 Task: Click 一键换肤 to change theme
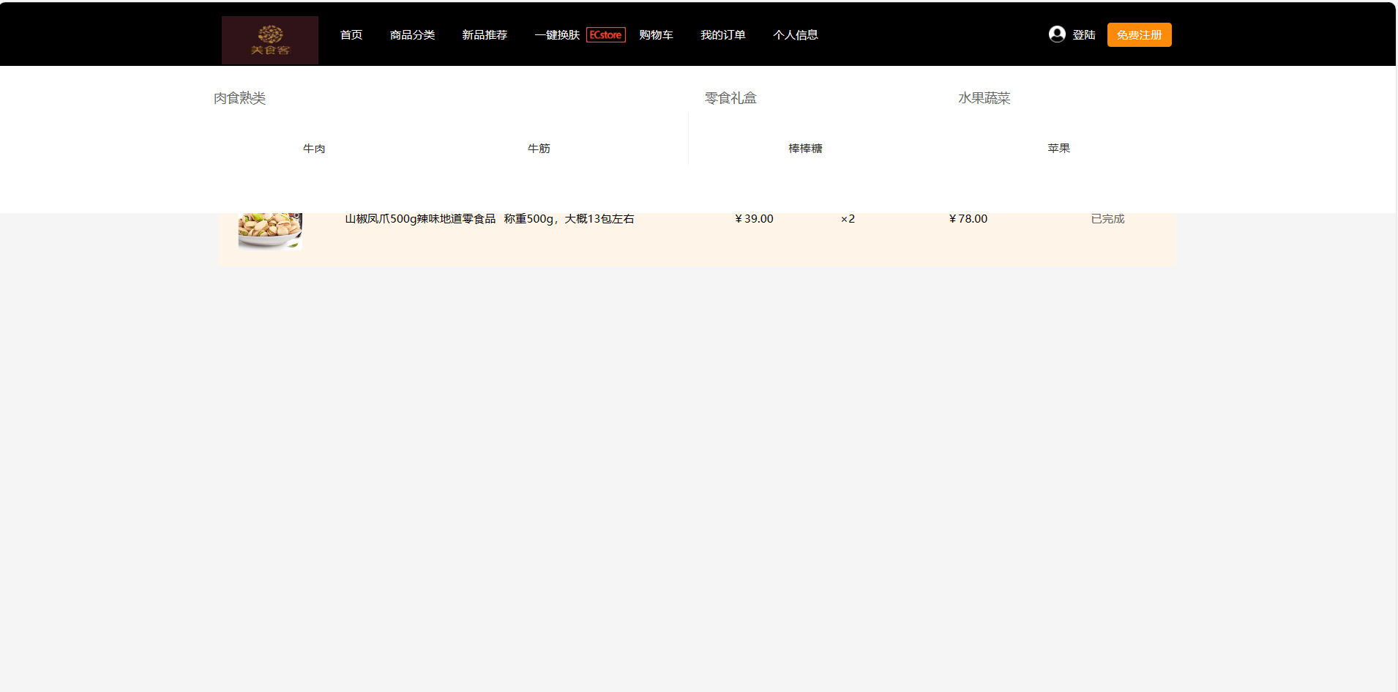[x=557, y=34]
